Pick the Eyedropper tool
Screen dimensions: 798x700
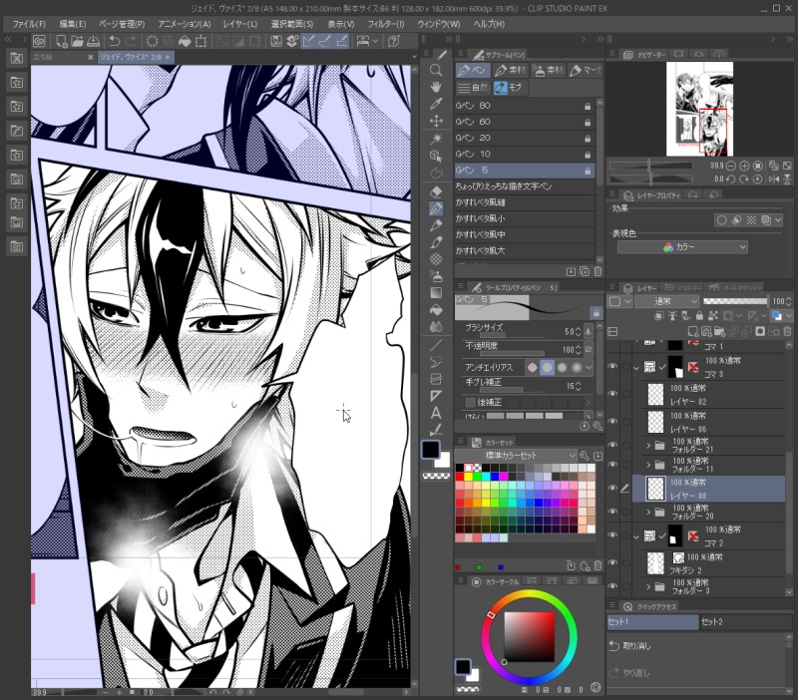coord(436,104)
